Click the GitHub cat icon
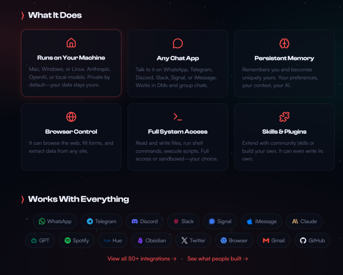Viewport: 343px width, 275px height. [x=303, y=240]
